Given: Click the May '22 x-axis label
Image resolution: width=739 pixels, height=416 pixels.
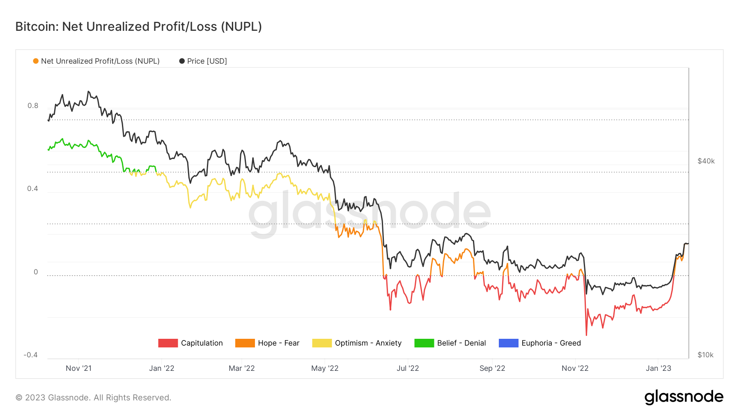Looking at the screenshot, I should [325, 368].
